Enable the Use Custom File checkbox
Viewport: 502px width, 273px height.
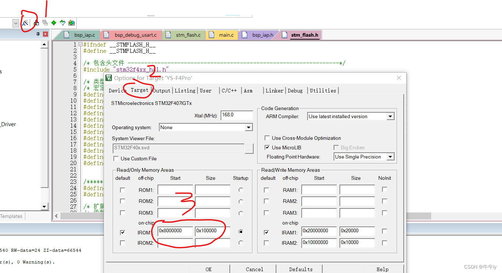[116, 159]
